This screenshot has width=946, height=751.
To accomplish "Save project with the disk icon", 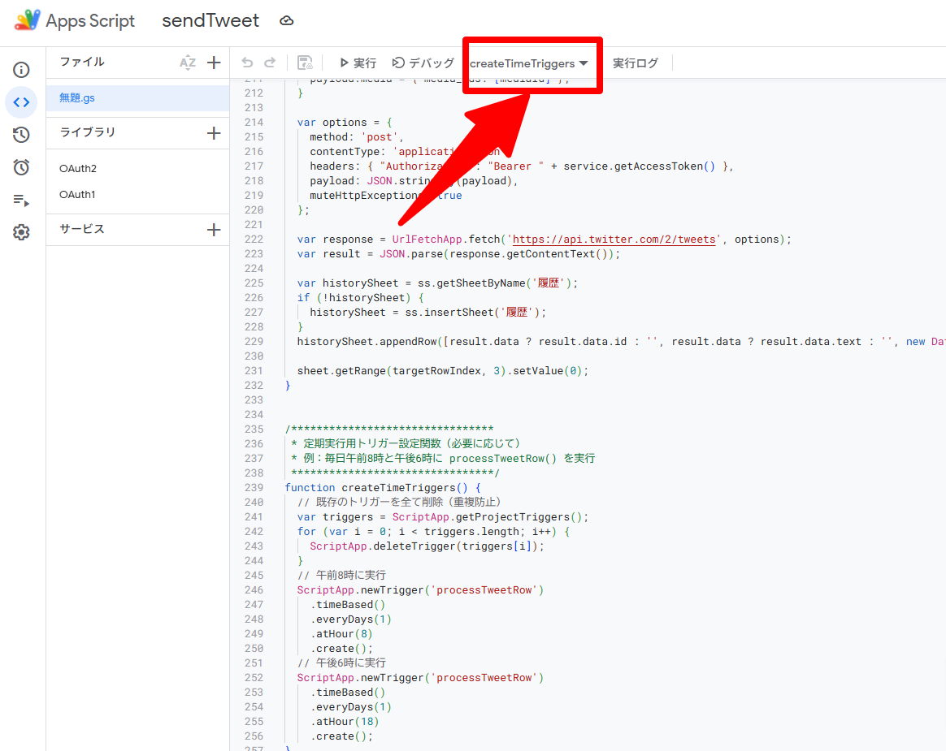I will click(x=306, y=63).
